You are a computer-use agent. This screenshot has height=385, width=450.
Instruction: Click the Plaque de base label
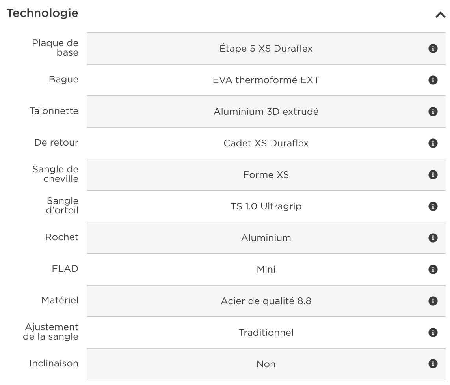click(55, 48)
